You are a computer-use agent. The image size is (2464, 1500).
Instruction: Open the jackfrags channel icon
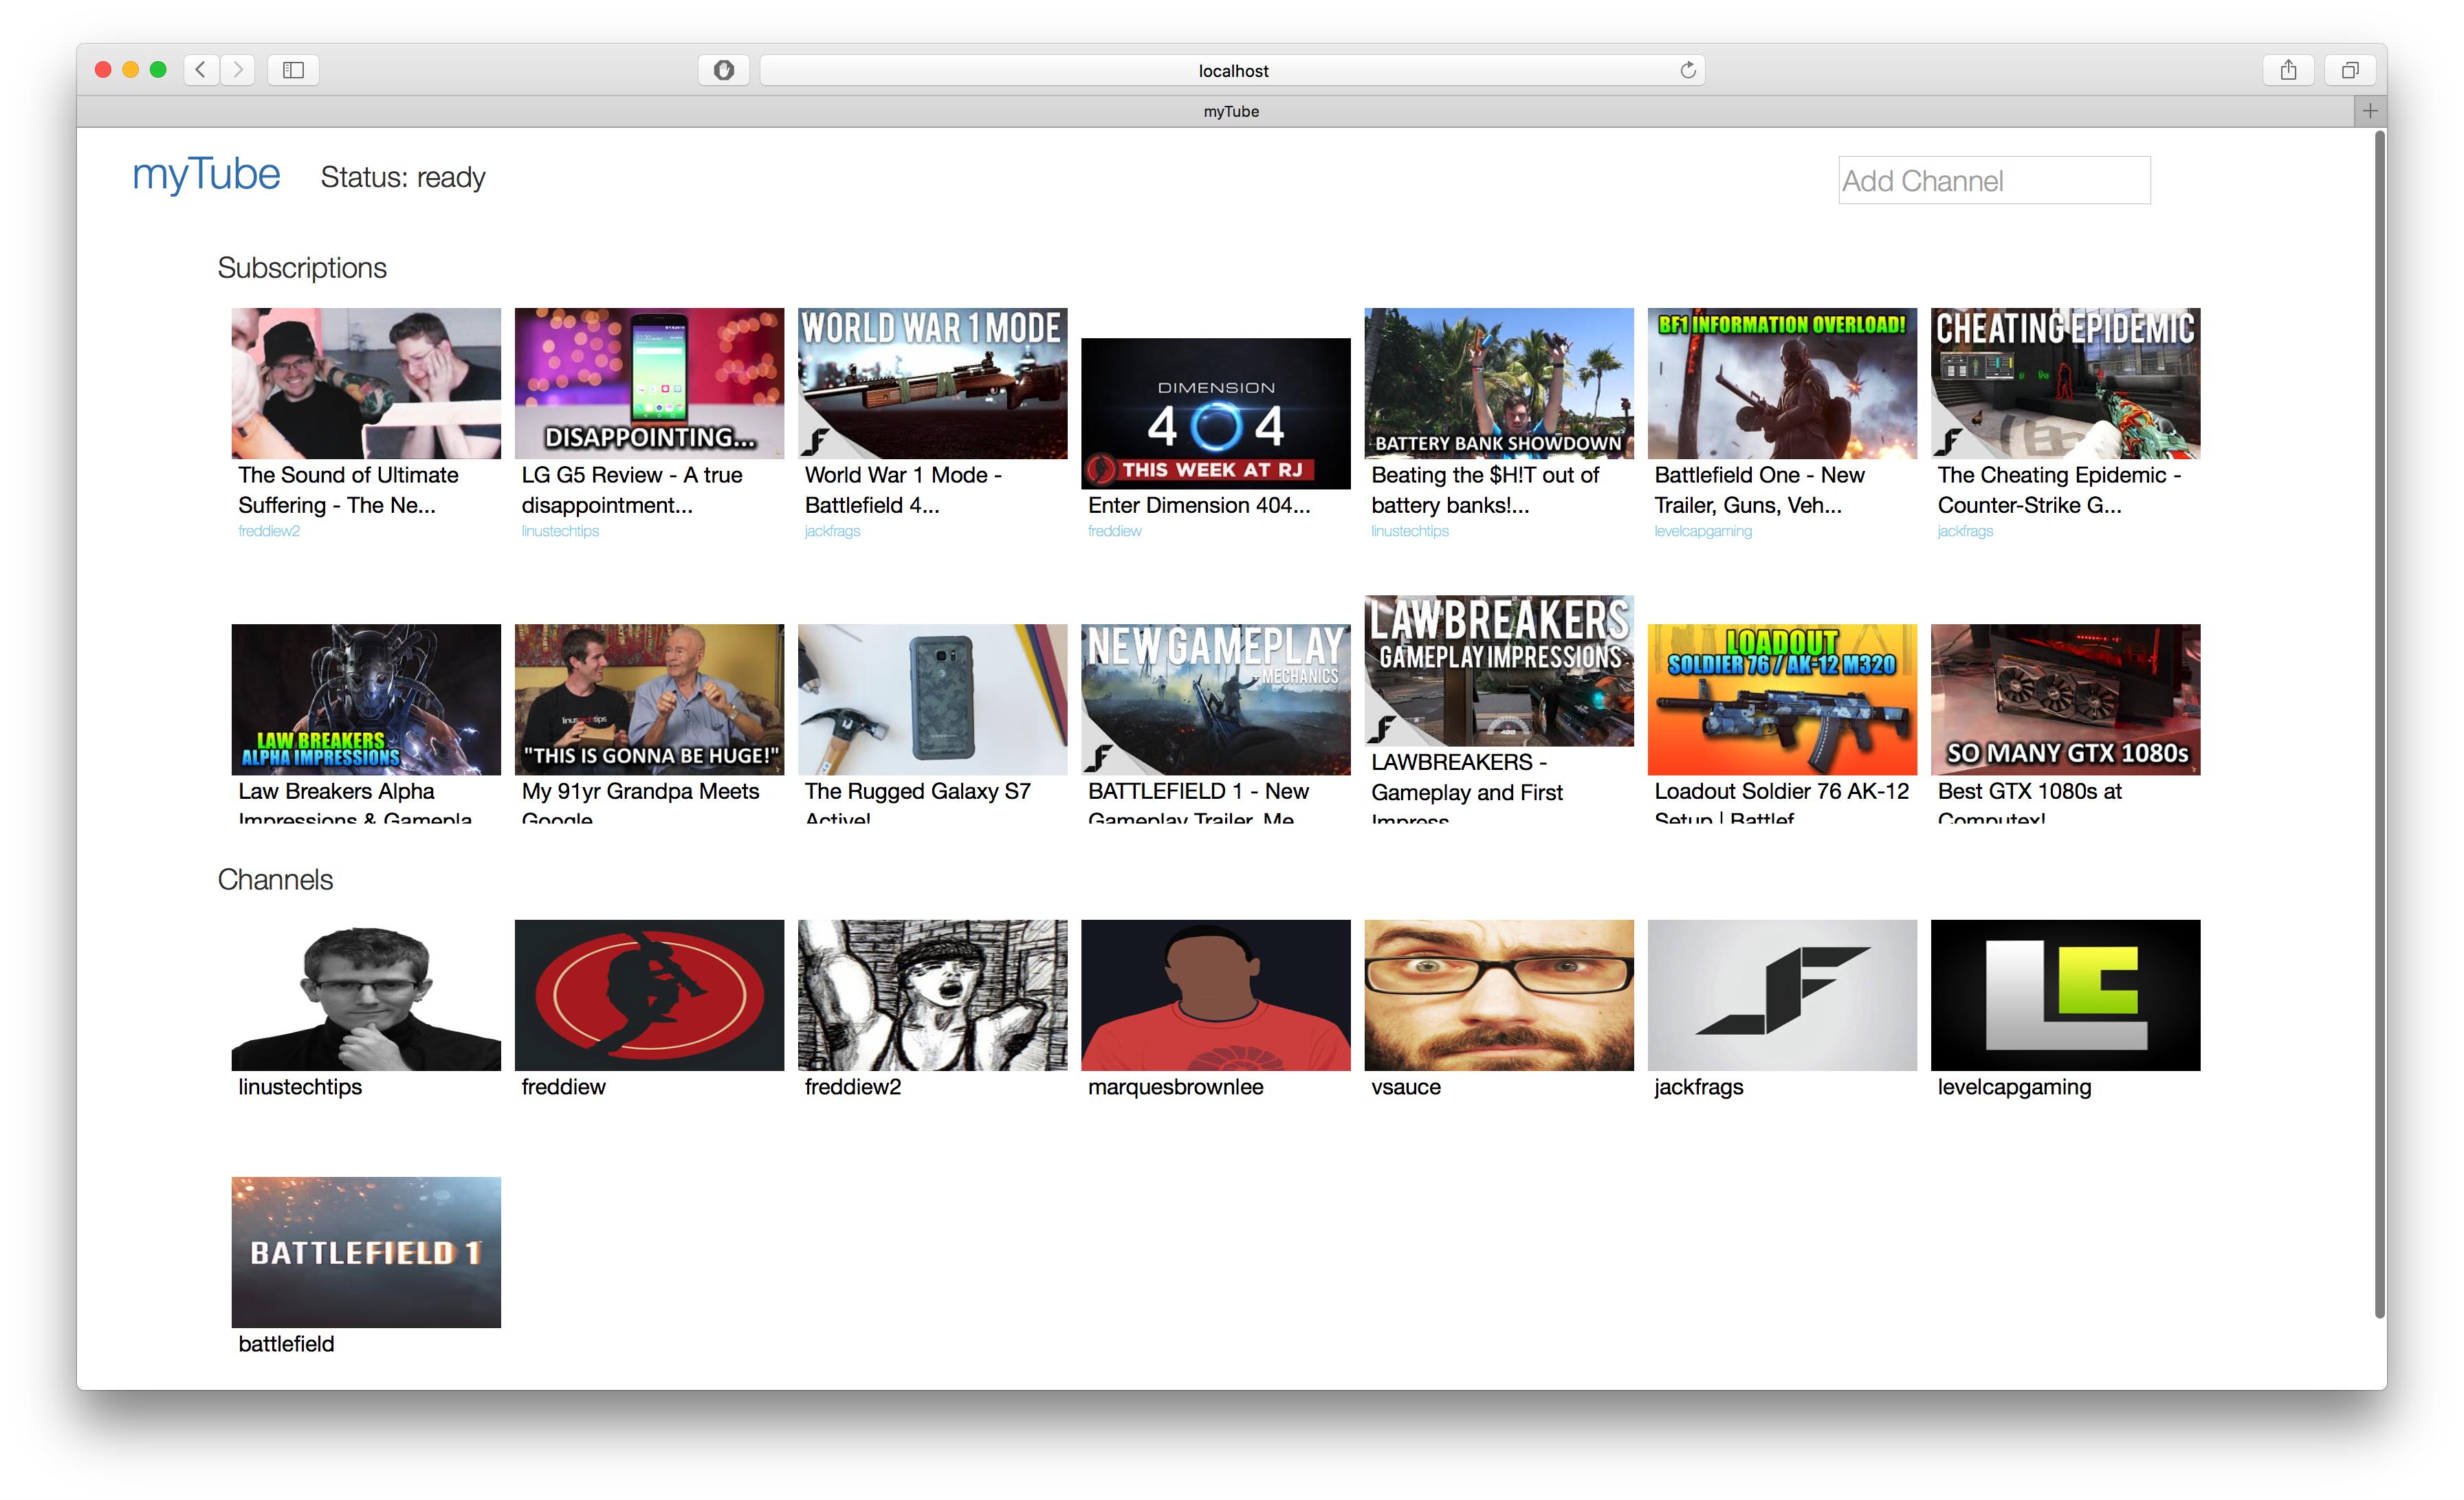click(1781, 995)
